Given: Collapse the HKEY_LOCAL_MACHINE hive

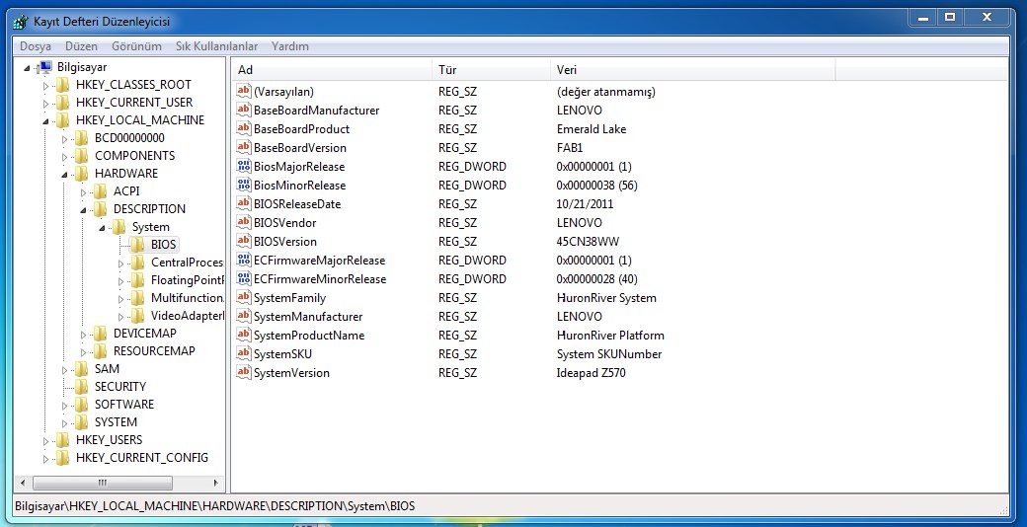Looking at the screenshot, I should click(x=45, y=120).
